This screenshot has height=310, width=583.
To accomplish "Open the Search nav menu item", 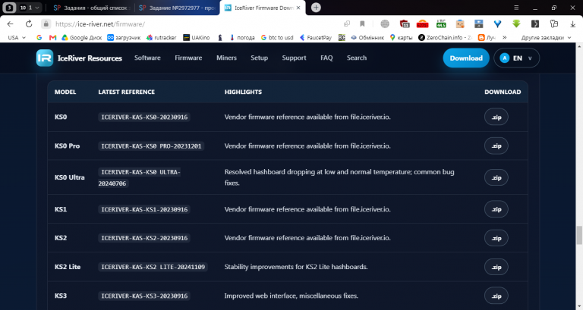I will click(x=357, y=58).
